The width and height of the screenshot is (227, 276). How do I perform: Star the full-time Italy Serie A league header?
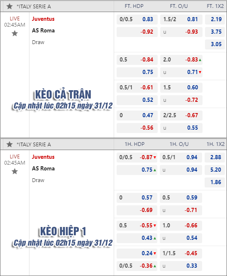(x=10, y=7)
